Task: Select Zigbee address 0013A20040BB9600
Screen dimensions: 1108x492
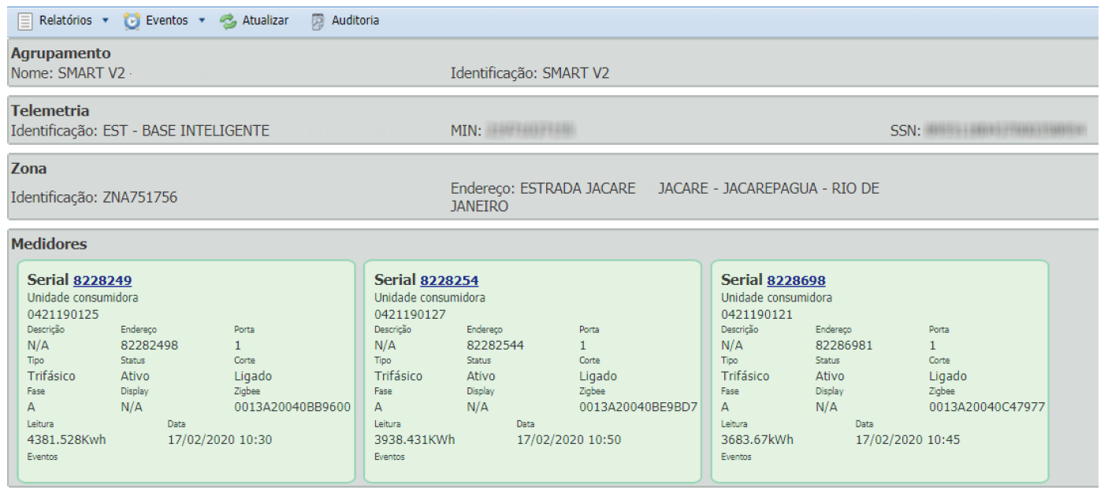Action: pos(292,408)
